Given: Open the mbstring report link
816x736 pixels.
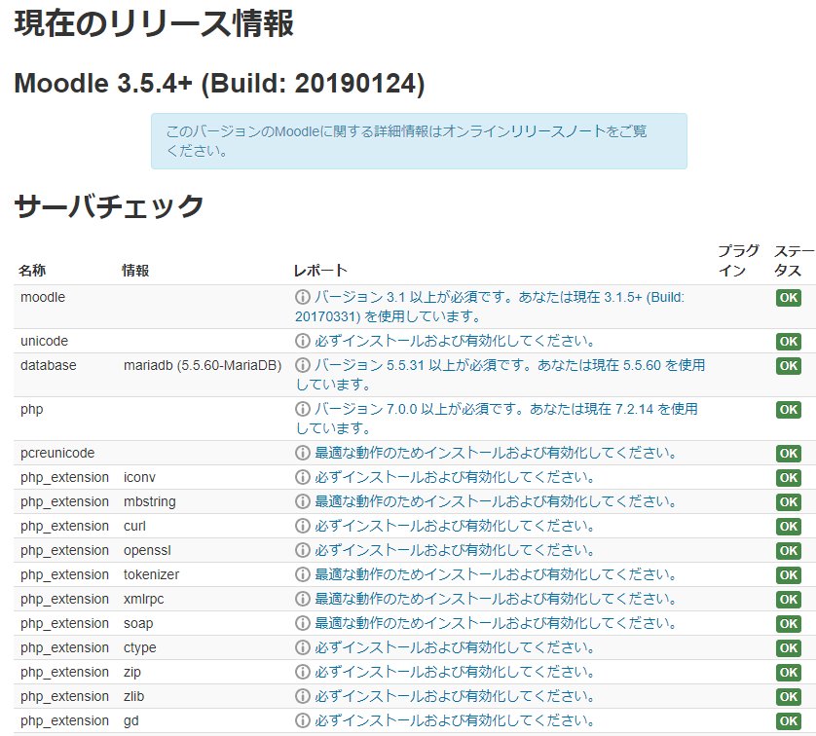Looking at the screenshot, I should point(495,501).
